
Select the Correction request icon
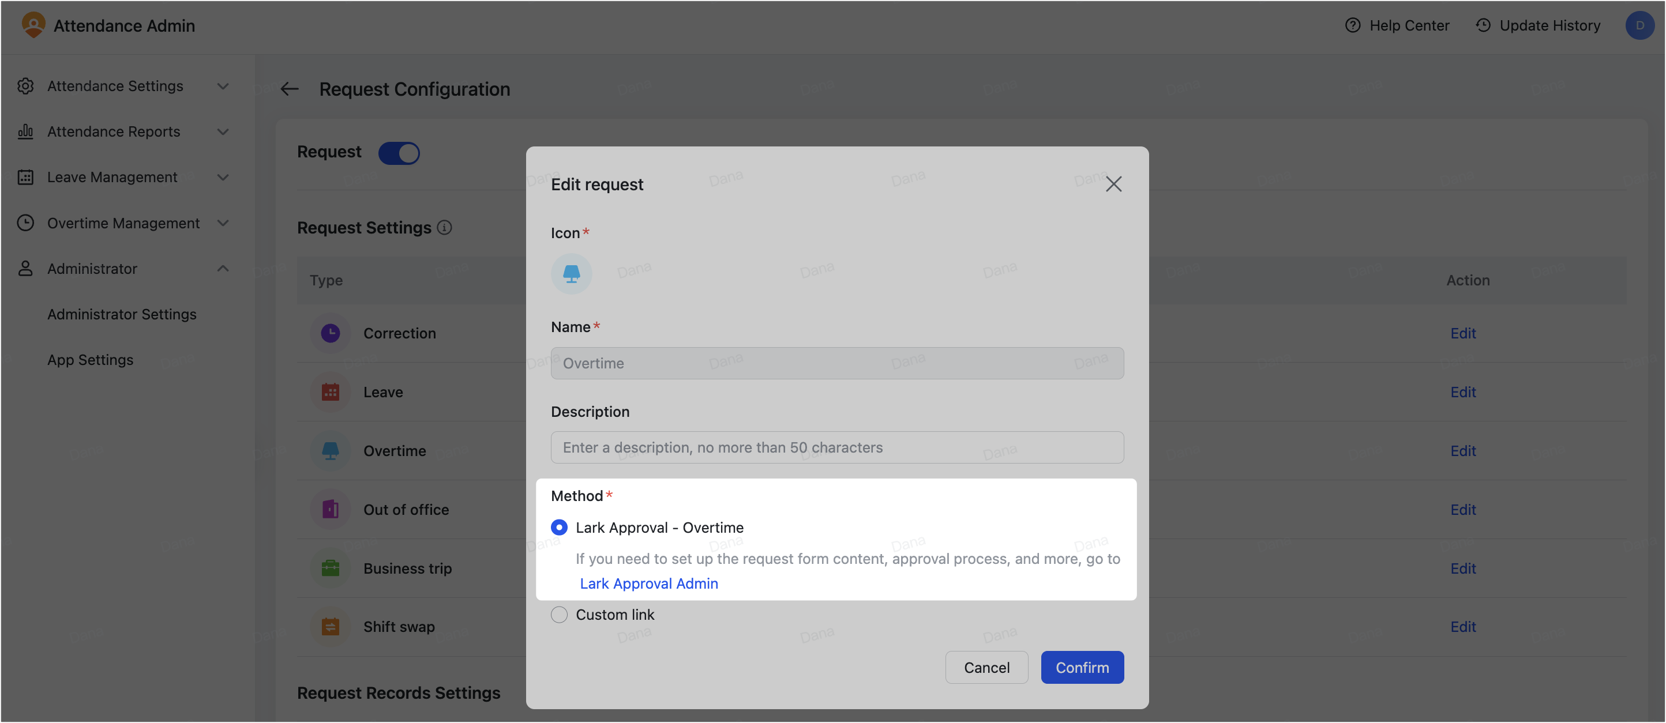(331, 333)
